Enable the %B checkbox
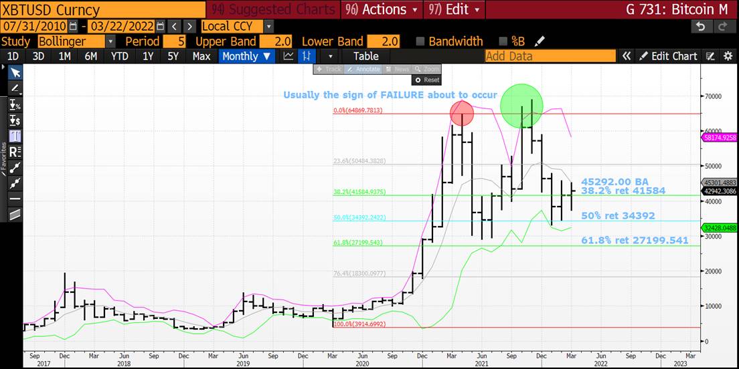Viewport: 739px width, 369px height. point(503,41)
